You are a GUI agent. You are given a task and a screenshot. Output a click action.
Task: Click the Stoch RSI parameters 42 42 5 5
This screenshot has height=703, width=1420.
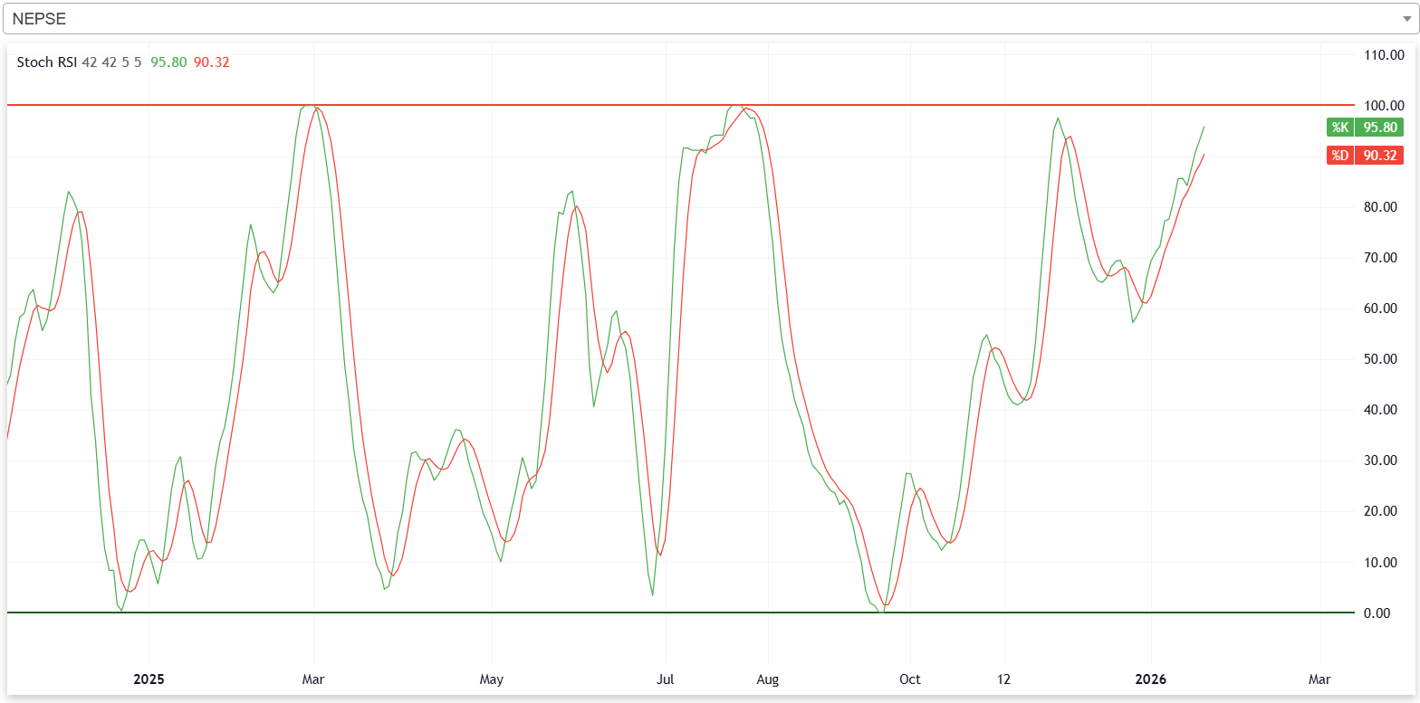[x=111, y=62]
